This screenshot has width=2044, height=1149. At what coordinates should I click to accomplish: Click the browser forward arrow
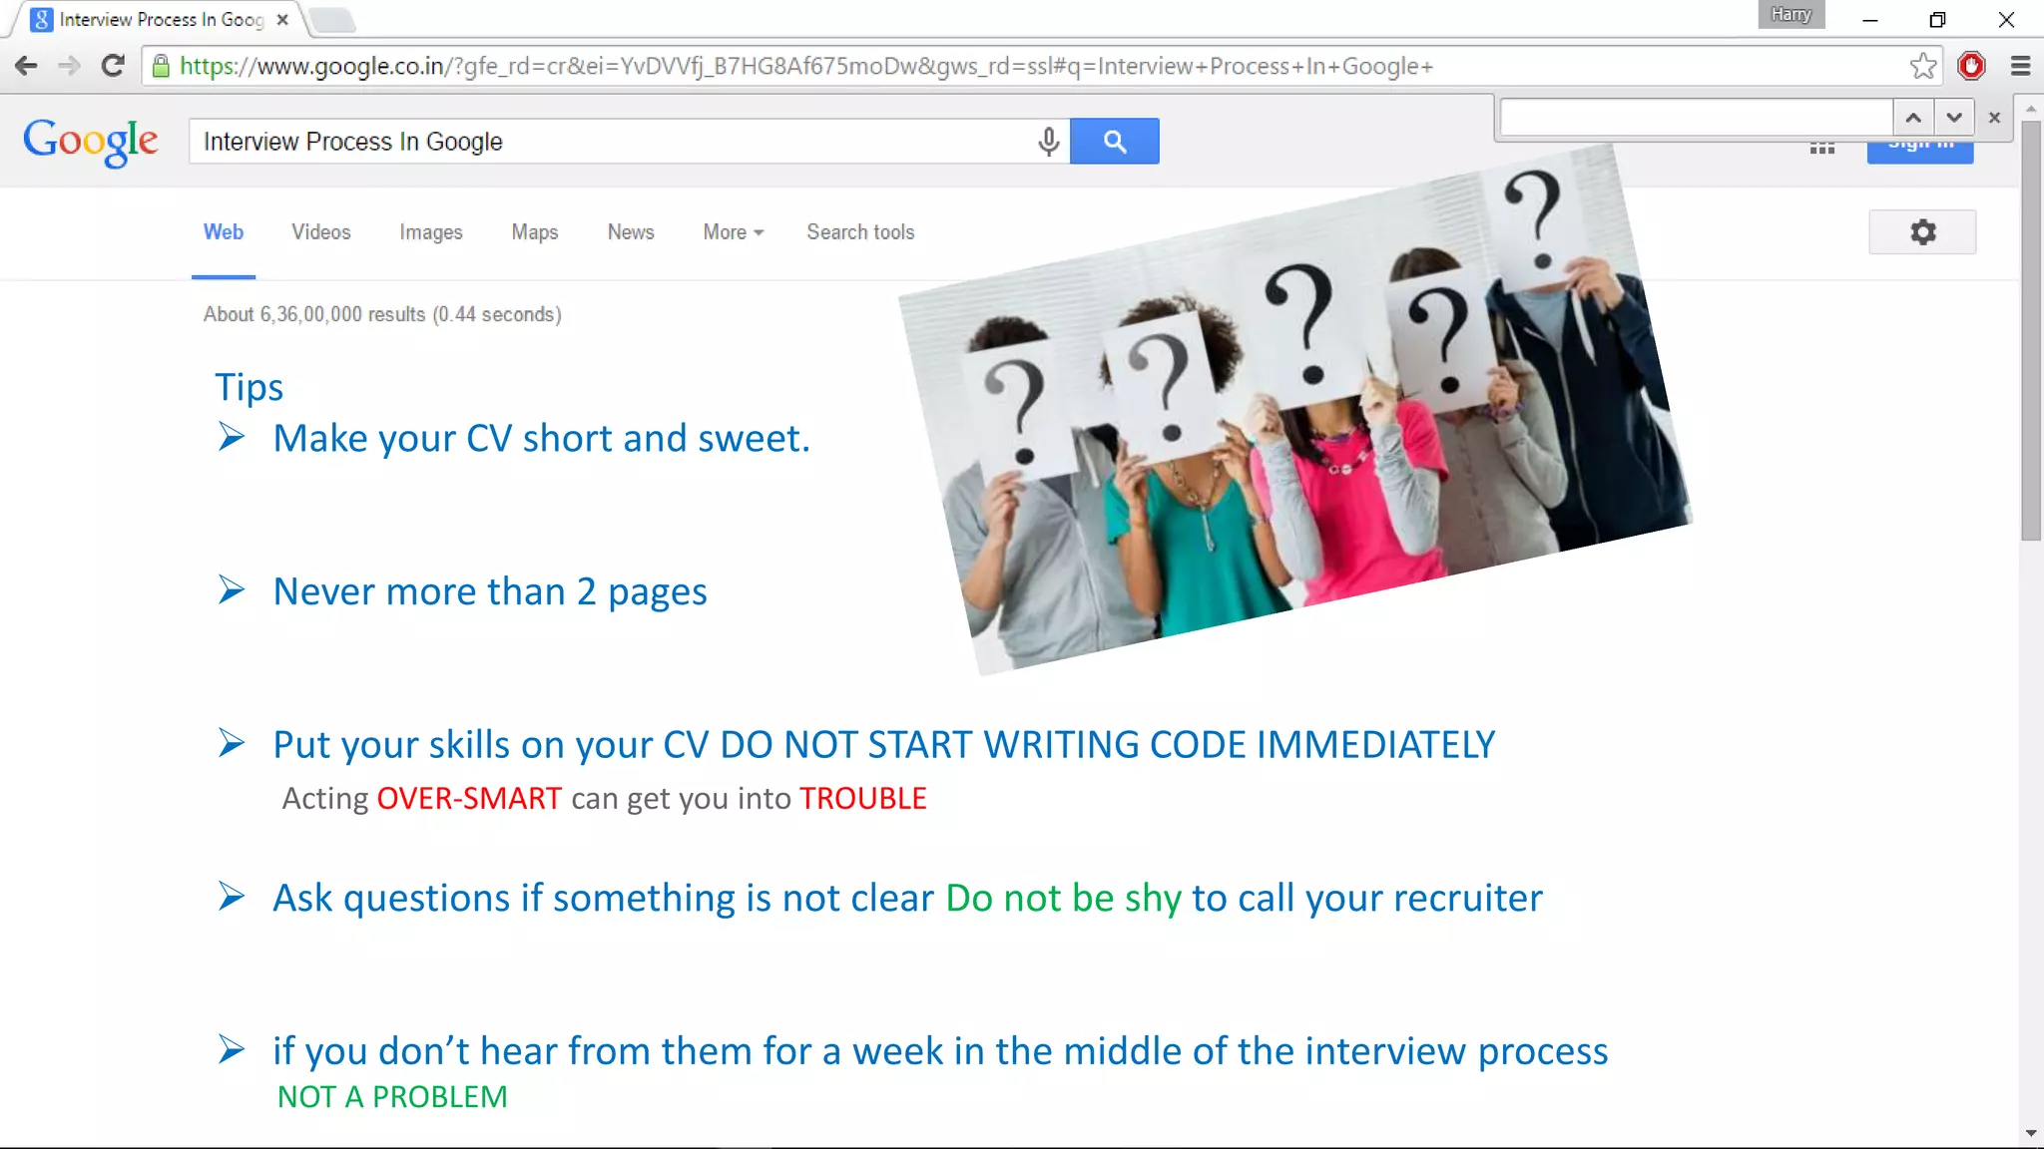(69, 66)
